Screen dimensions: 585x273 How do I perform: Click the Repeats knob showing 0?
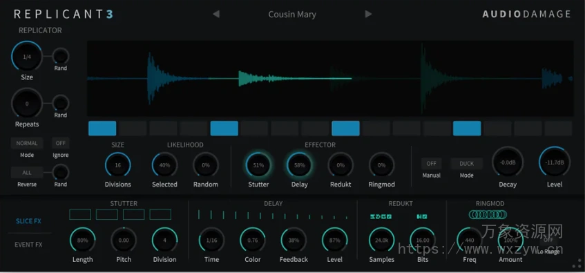tap(27, 104)
